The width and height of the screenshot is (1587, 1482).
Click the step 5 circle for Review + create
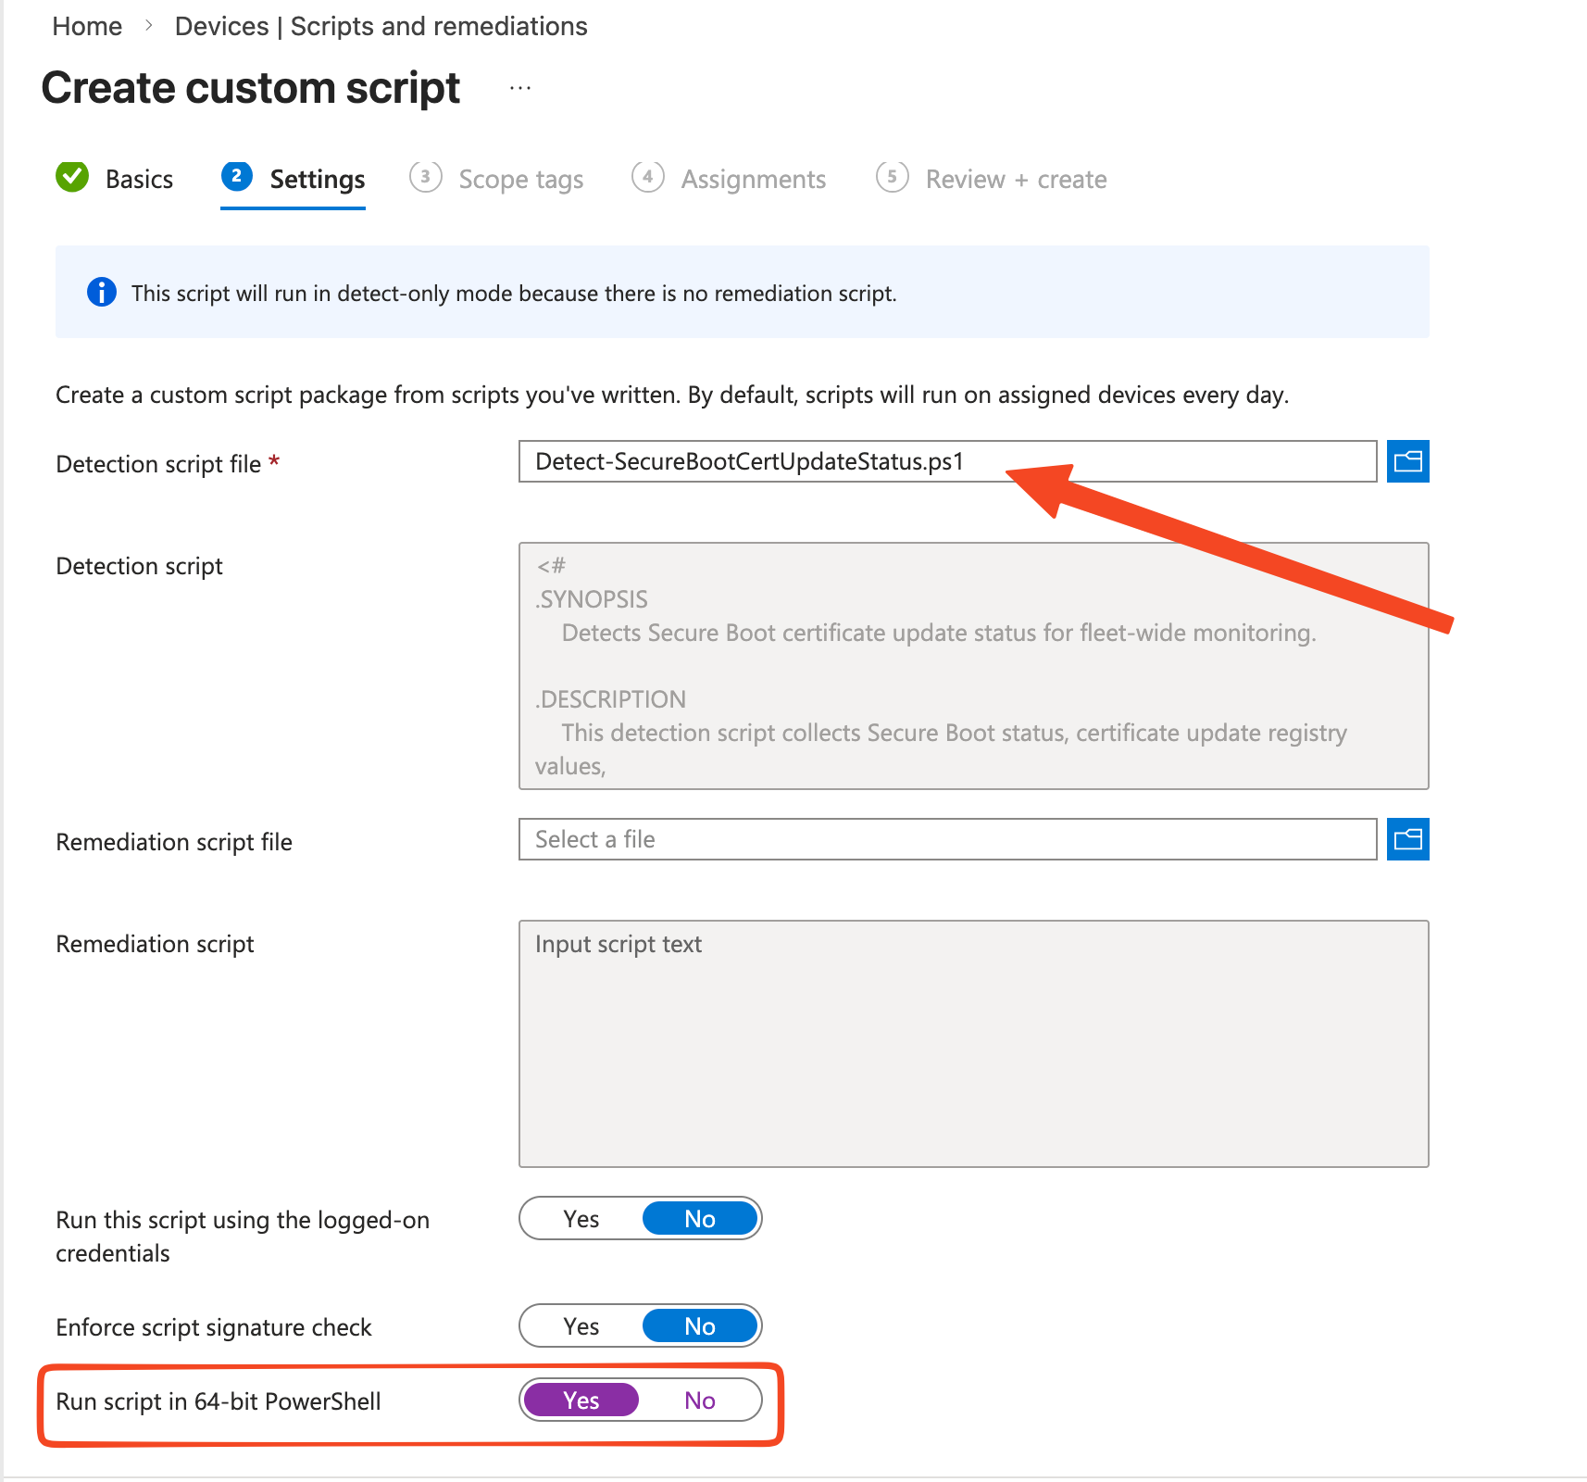click(893, 177)
